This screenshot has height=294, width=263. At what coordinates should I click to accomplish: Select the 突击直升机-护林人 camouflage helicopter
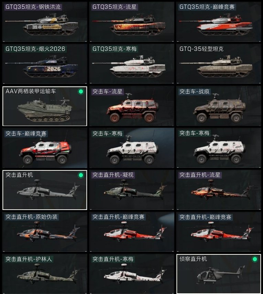[45, 274]
